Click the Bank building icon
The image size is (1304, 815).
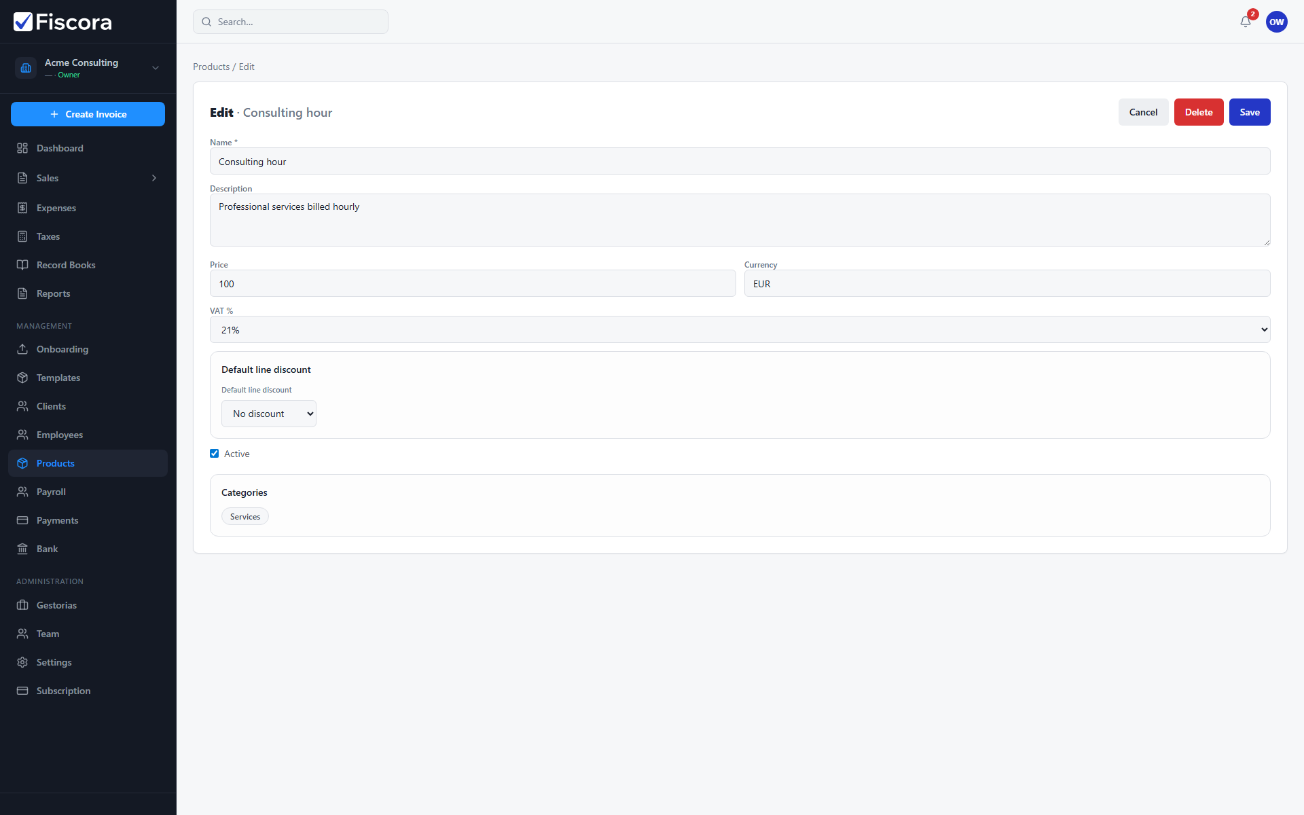tap(22, 549)
